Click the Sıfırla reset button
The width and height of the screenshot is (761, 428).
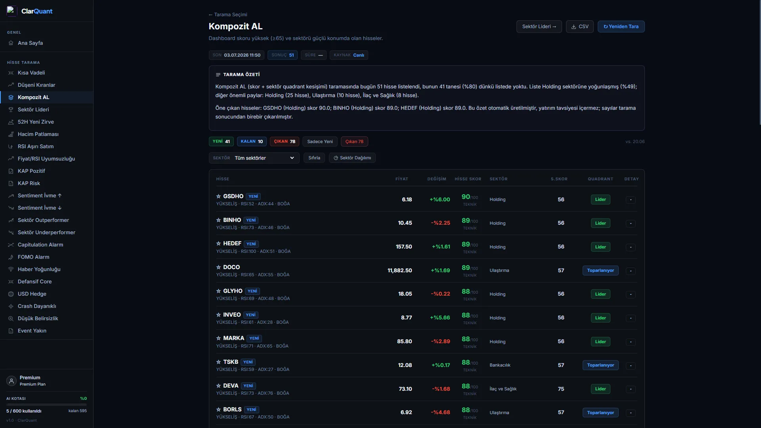point(314,158)
